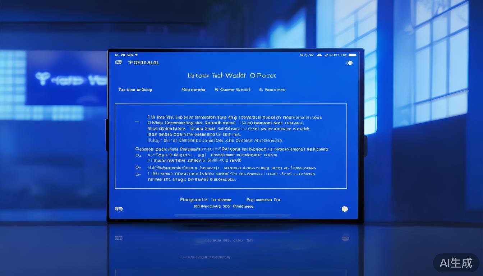Click the 'POEIInaLaL' title text
The image size is (483, 276).
(x=144, y=63)
